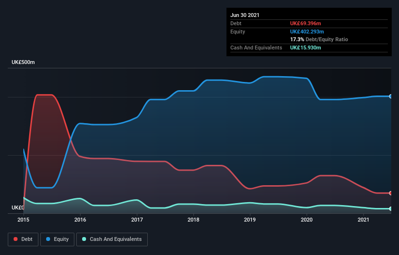Viewport: 399px width, 255px height.
Task: Click the 2017 x-axis label
Action: click(137, 220)
